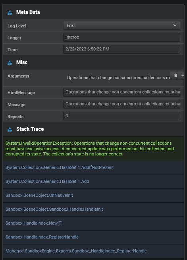Select HashSet`1.Add stack frame
Image resolution: width=187 pixels, height=260 pixels.
[93, 182]
